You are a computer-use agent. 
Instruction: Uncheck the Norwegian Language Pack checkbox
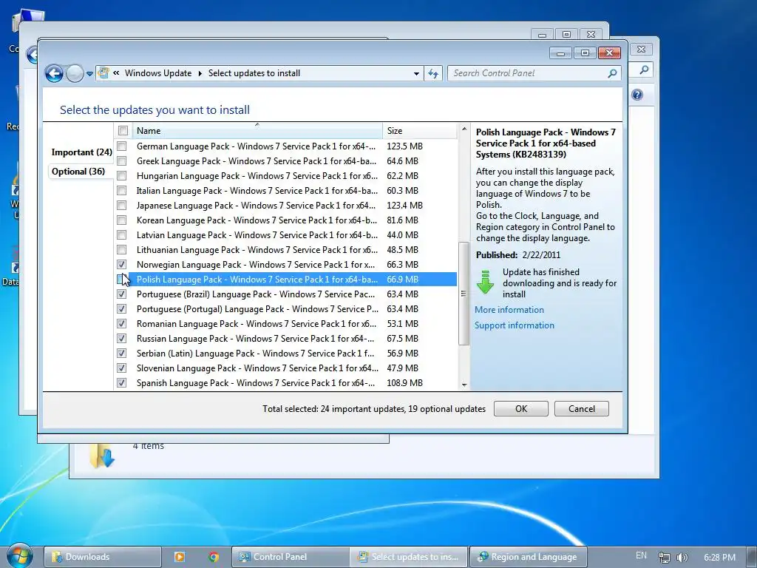tap(122, 265)
